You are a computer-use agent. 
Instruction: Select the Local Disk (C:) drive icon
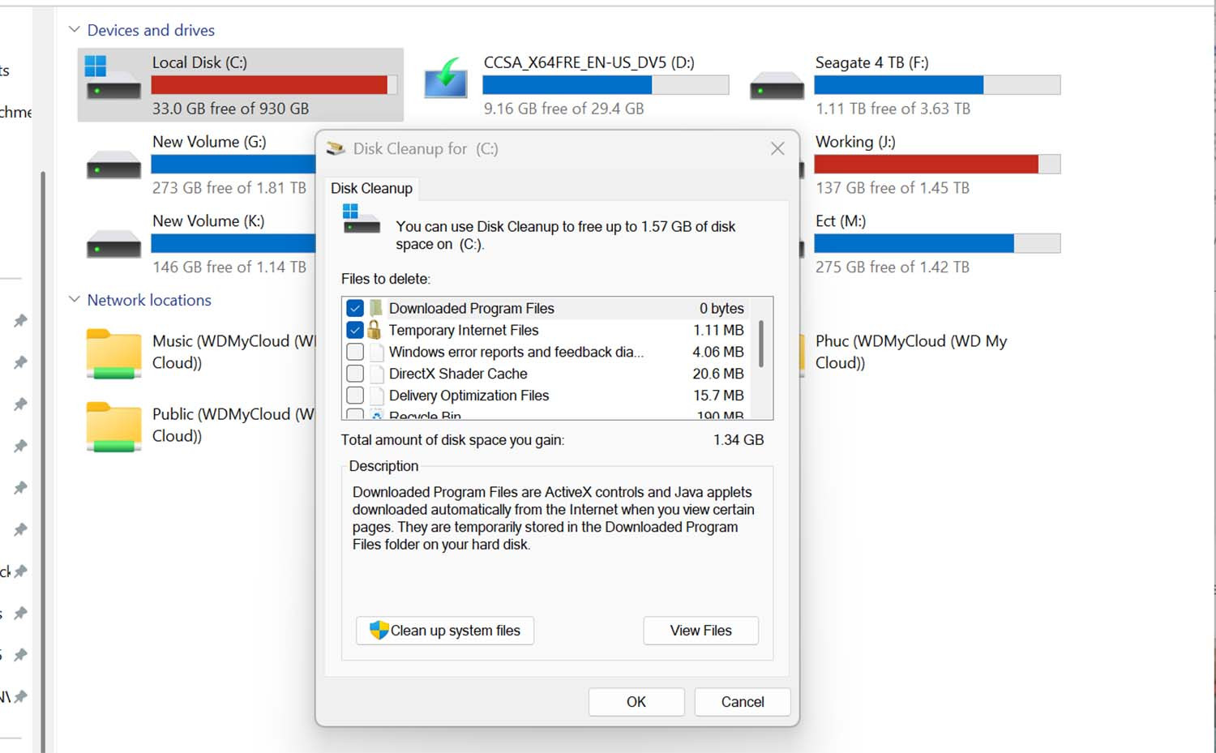pos(113,79)
